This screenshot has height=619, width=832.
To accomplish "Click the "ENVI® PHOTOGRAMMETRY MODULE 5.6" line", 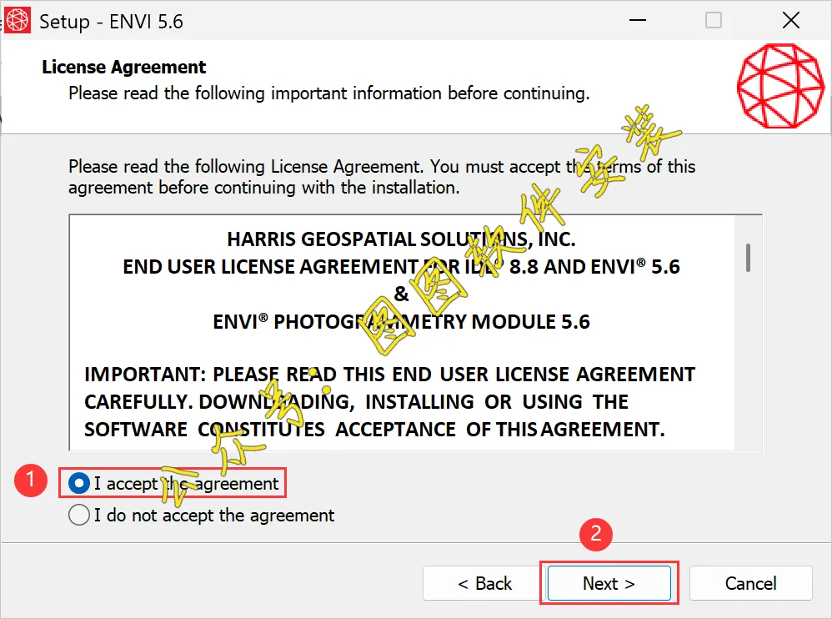I will 401,321.
